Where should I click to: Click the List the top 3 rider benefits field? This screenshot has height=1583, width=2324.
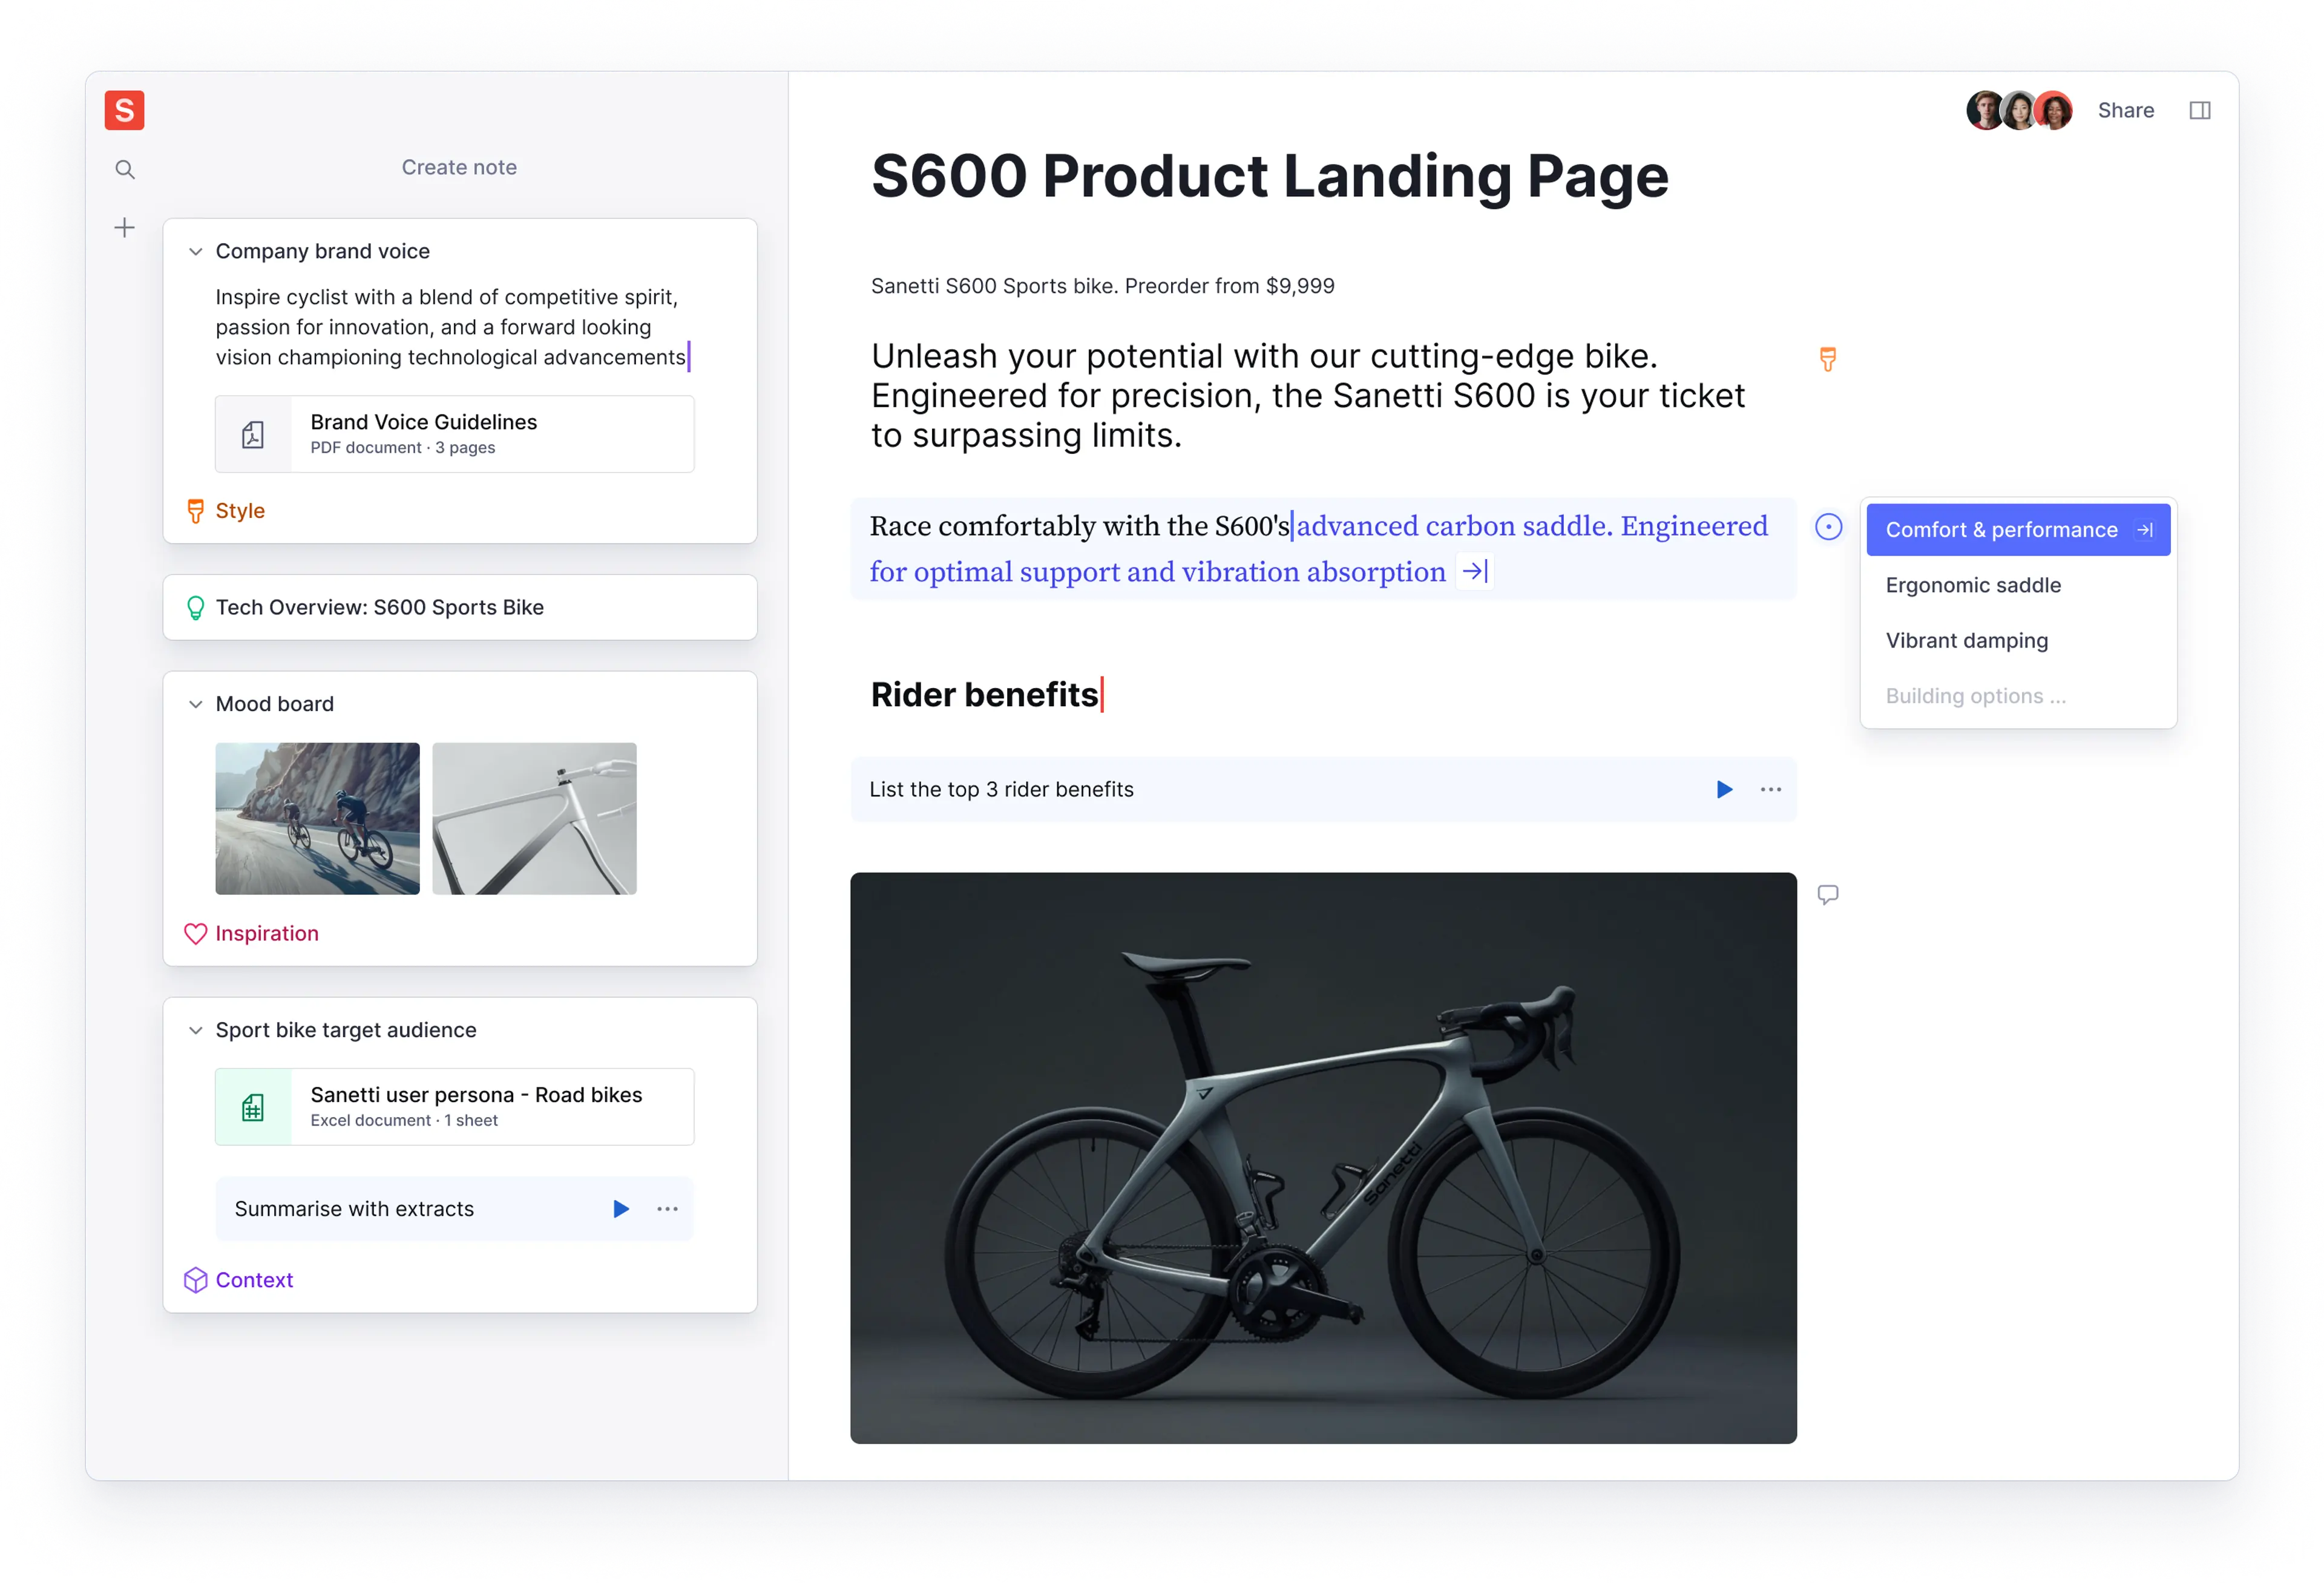coord(1323,790)
